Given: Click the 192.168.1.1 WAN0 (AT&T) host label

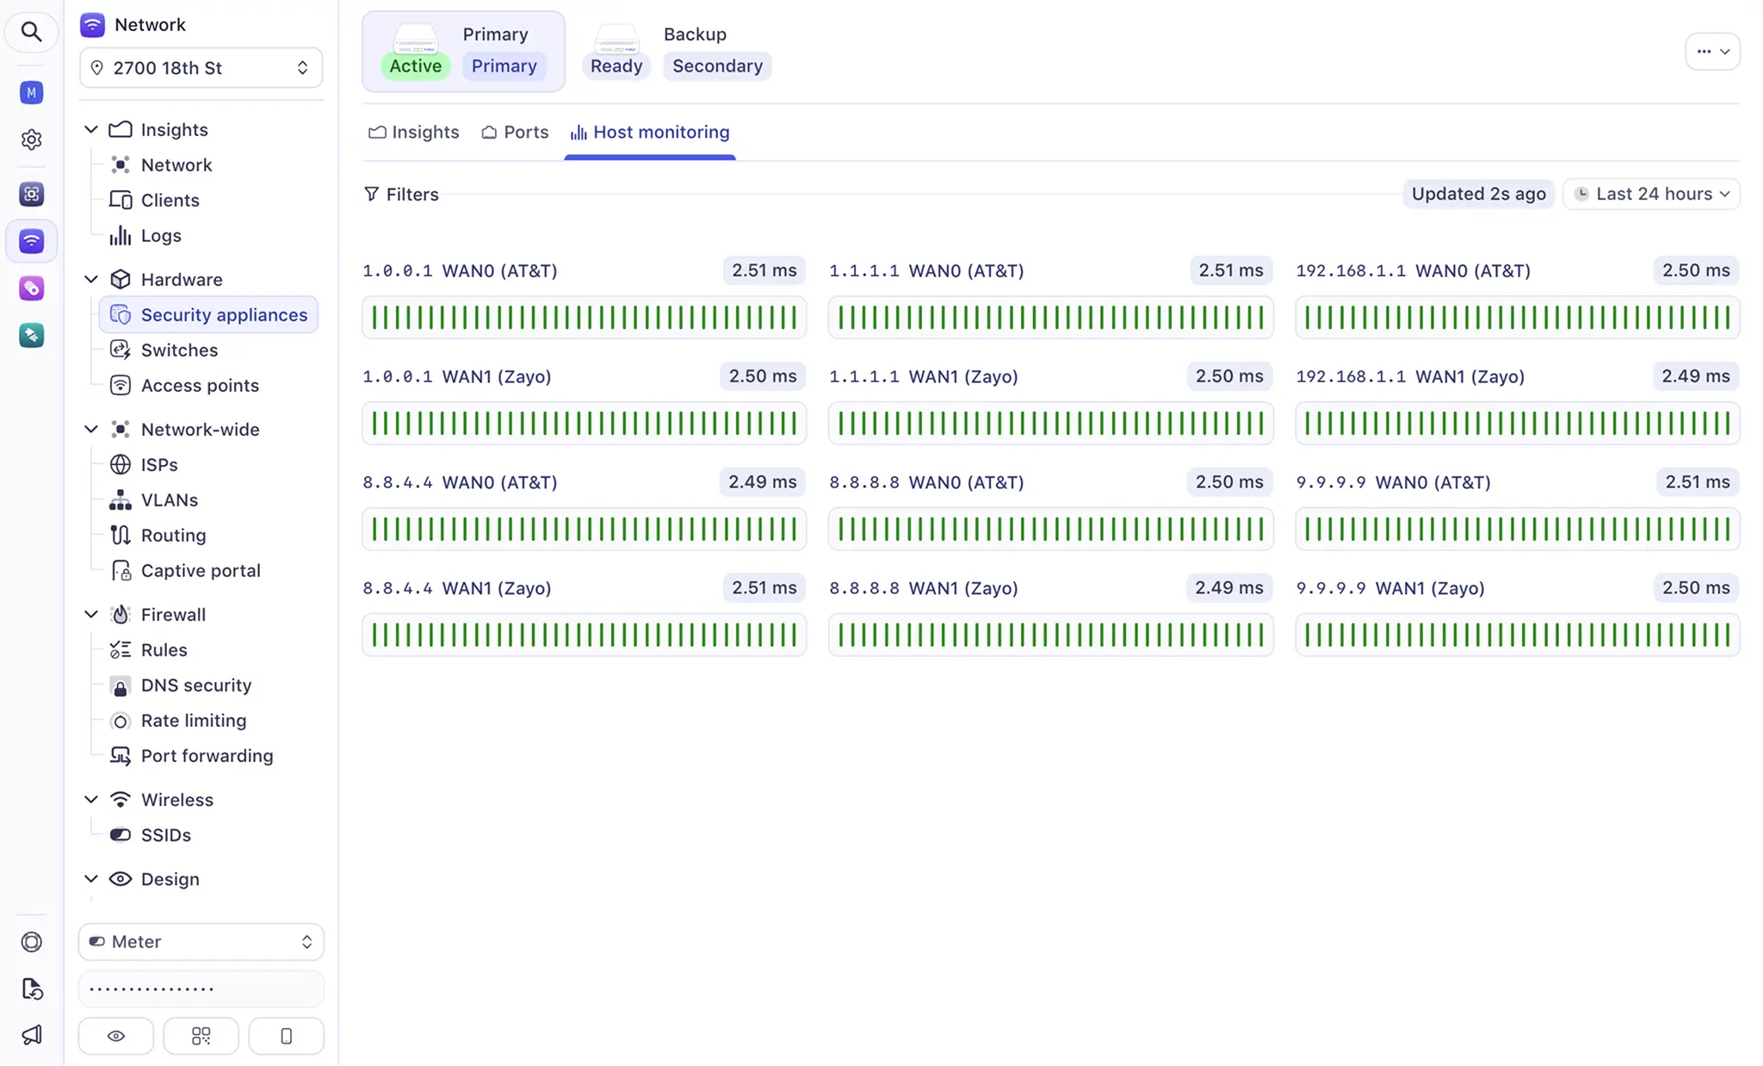Looking at the screenshot, I should pyautogui.click(x=1413, y=271).
